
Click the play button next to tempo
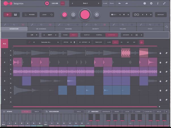pyautogui.click(x=47, y=3)
